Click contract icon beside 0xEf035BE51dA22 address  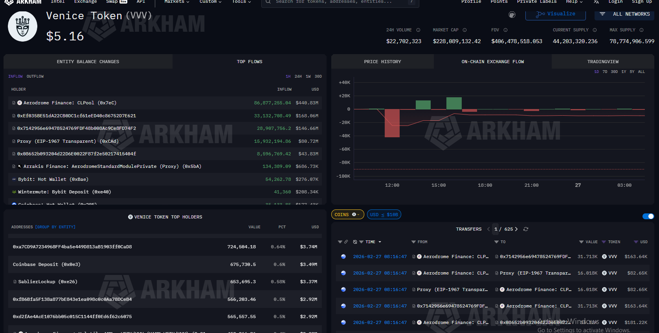tap(14, 116)
